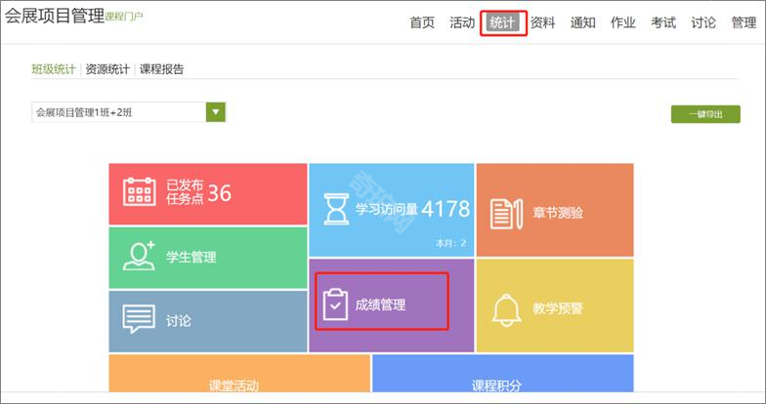This screenshot has height=404, width=766.
Task: Go to 首页 in the top navigation
Action: tap(422, 22)
